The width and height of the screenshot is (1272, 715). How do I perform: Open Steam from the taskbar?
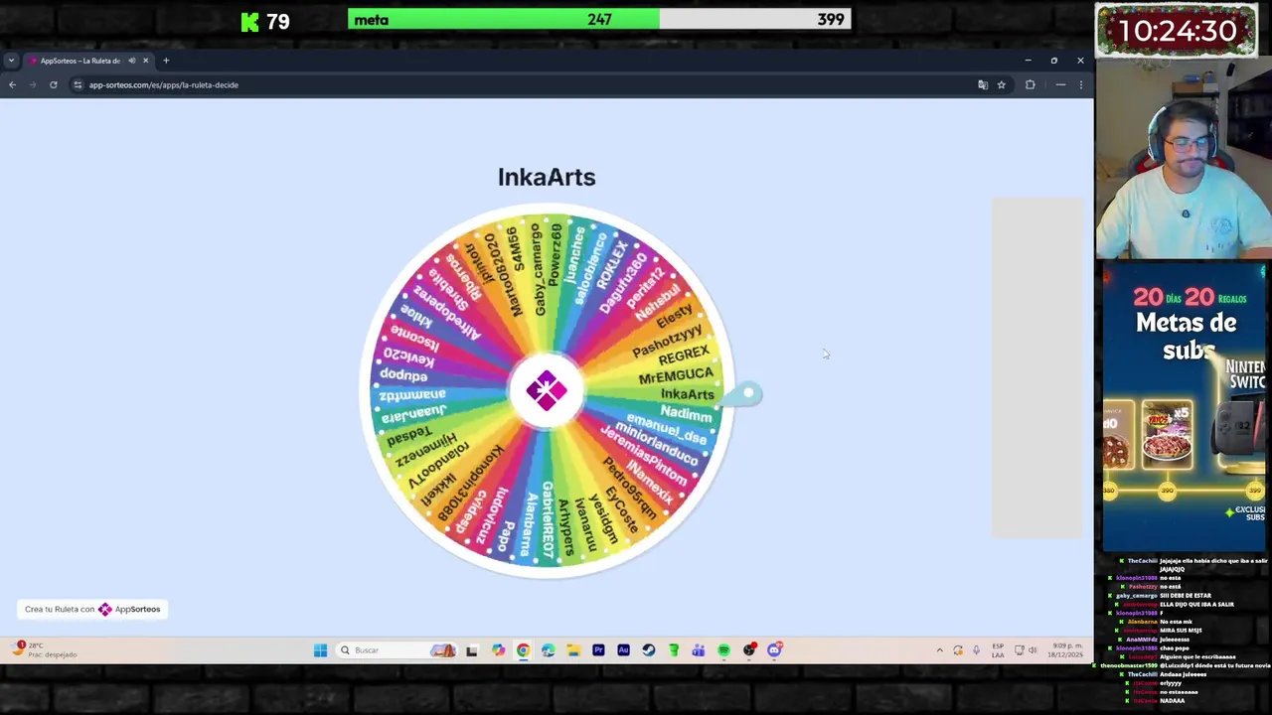(x=648, y=650)
